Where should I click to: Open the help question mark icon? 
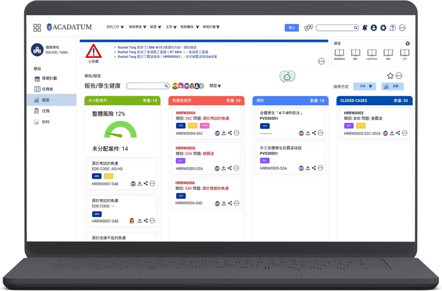click(x=392, y=28)
